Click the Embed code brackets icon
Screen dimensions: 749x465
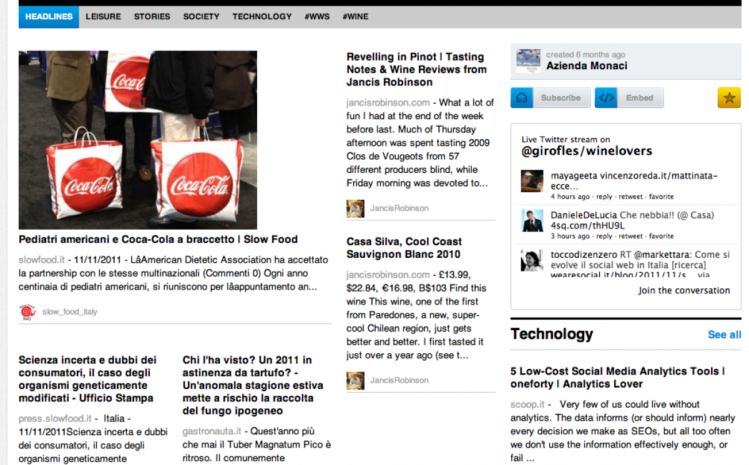605,98
